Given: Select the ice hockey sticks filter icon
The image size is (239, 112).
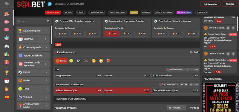Looking at the screenshot, I should coord(86,61).
